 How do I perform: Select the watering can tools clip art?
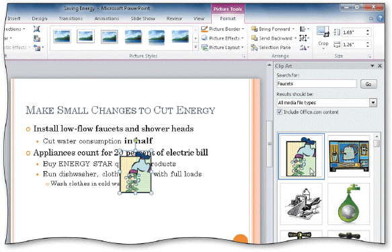[x=349, y=156]
